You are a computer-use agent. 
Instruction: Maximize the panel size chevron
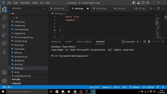point(158,42)
